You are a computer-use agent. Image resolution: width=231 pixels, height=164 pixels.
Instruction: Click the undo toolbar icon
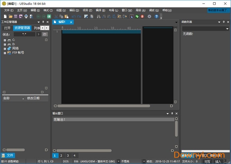[x=74, y=16]
